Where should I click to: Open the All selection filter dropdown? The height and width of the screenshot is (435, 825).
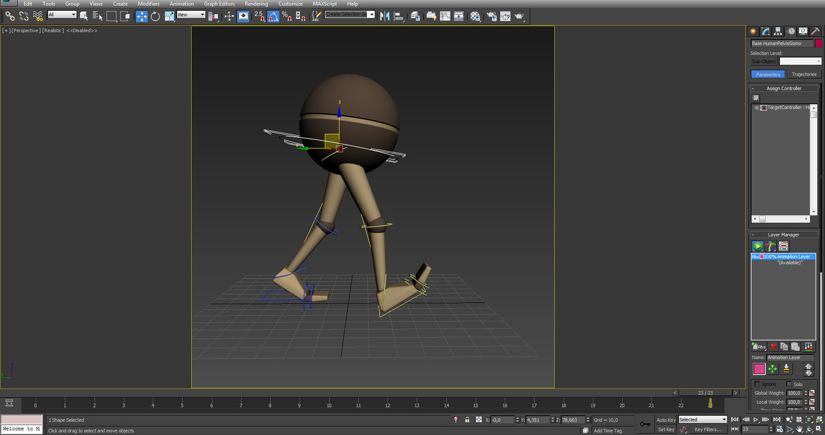pyautogui.click(x=61, y=14)
